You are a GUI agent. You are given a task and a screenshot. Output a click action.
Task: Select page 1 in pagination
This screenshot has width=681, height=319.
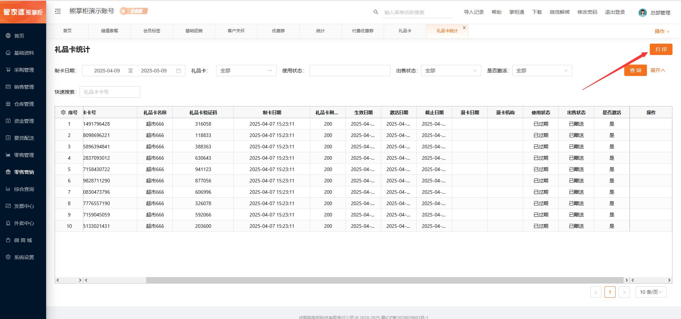pos(610,292)
